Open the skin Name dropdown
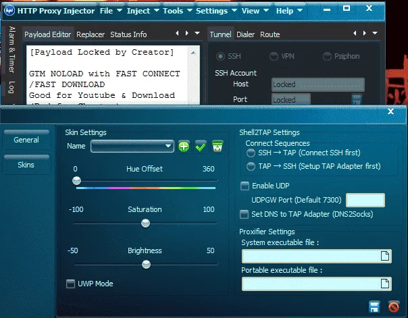The width and height of the screenshot is (408, 318). (132, 146)
